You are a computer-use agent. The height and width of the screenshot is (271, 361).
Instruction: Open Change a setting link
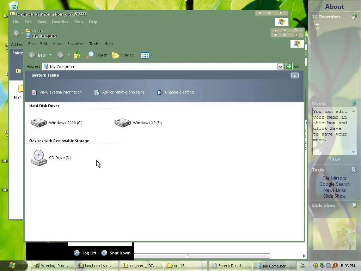[176, 92]
